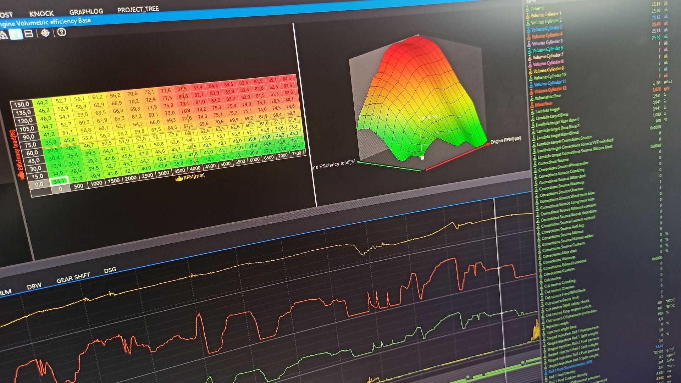681x383 pixels.
Task: Open the PROJECT_TREE tab
Action: (138, 10)
